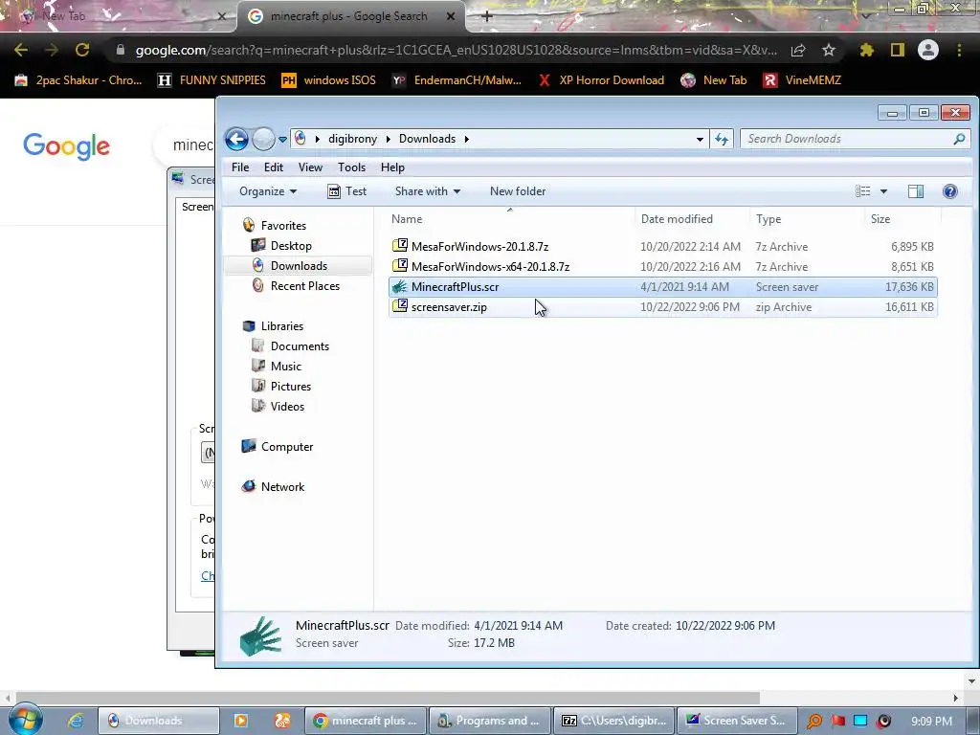Open Documents library in navigation pane
This screenshot has width=980, height=735.
(300, 346)
